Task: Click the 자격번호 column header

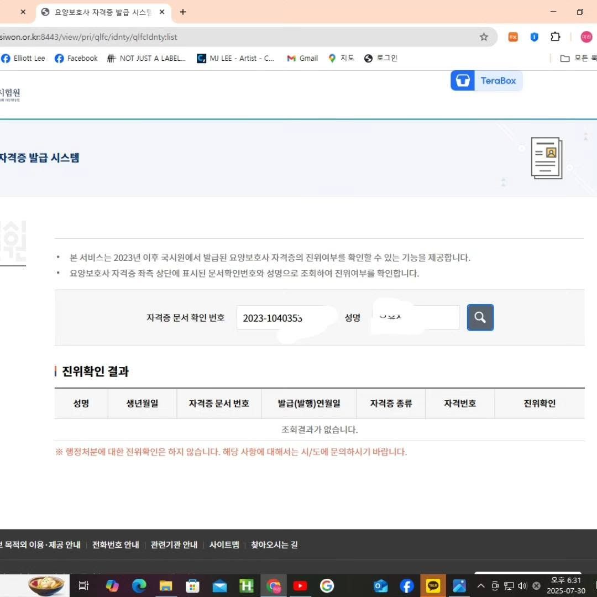Action: [x=460, y=403]
